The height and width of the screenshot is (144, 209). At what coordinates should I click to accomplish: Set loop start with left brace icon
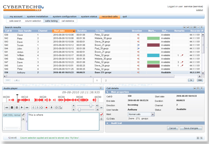point(33,108)
